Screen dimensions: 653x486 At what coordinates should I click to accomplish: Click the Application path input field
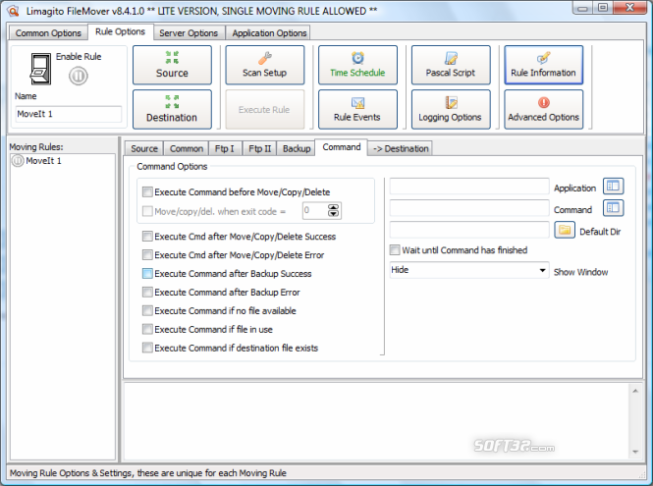tap(469, 187)
